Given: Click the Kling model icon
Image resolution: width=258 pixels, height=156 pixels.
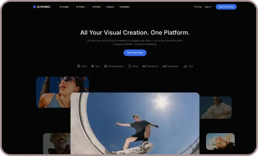Looking at the screenshot, I should click(129, 66).
